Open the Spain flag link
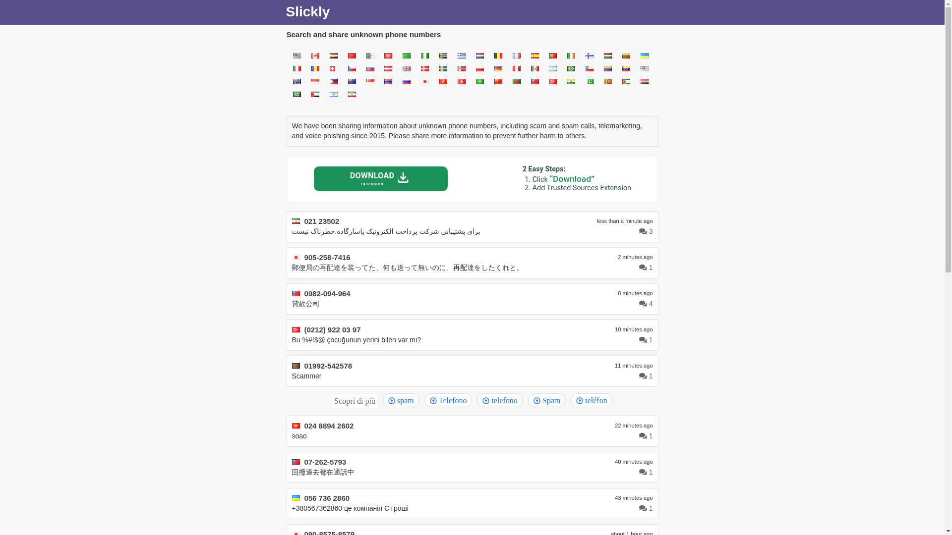This screenshot has height=535, width=952. pos(535,55)
